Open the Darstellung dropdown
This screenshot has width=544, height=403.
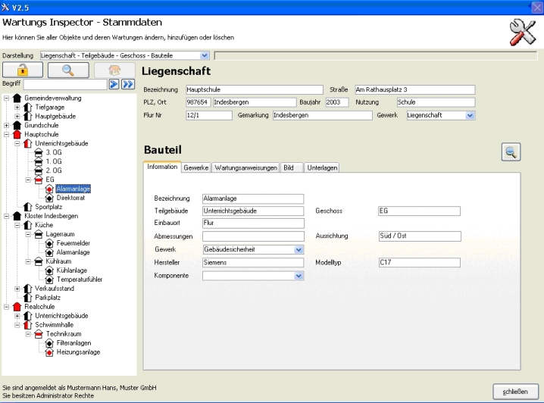pyautogui.click(x=205, y=55)
